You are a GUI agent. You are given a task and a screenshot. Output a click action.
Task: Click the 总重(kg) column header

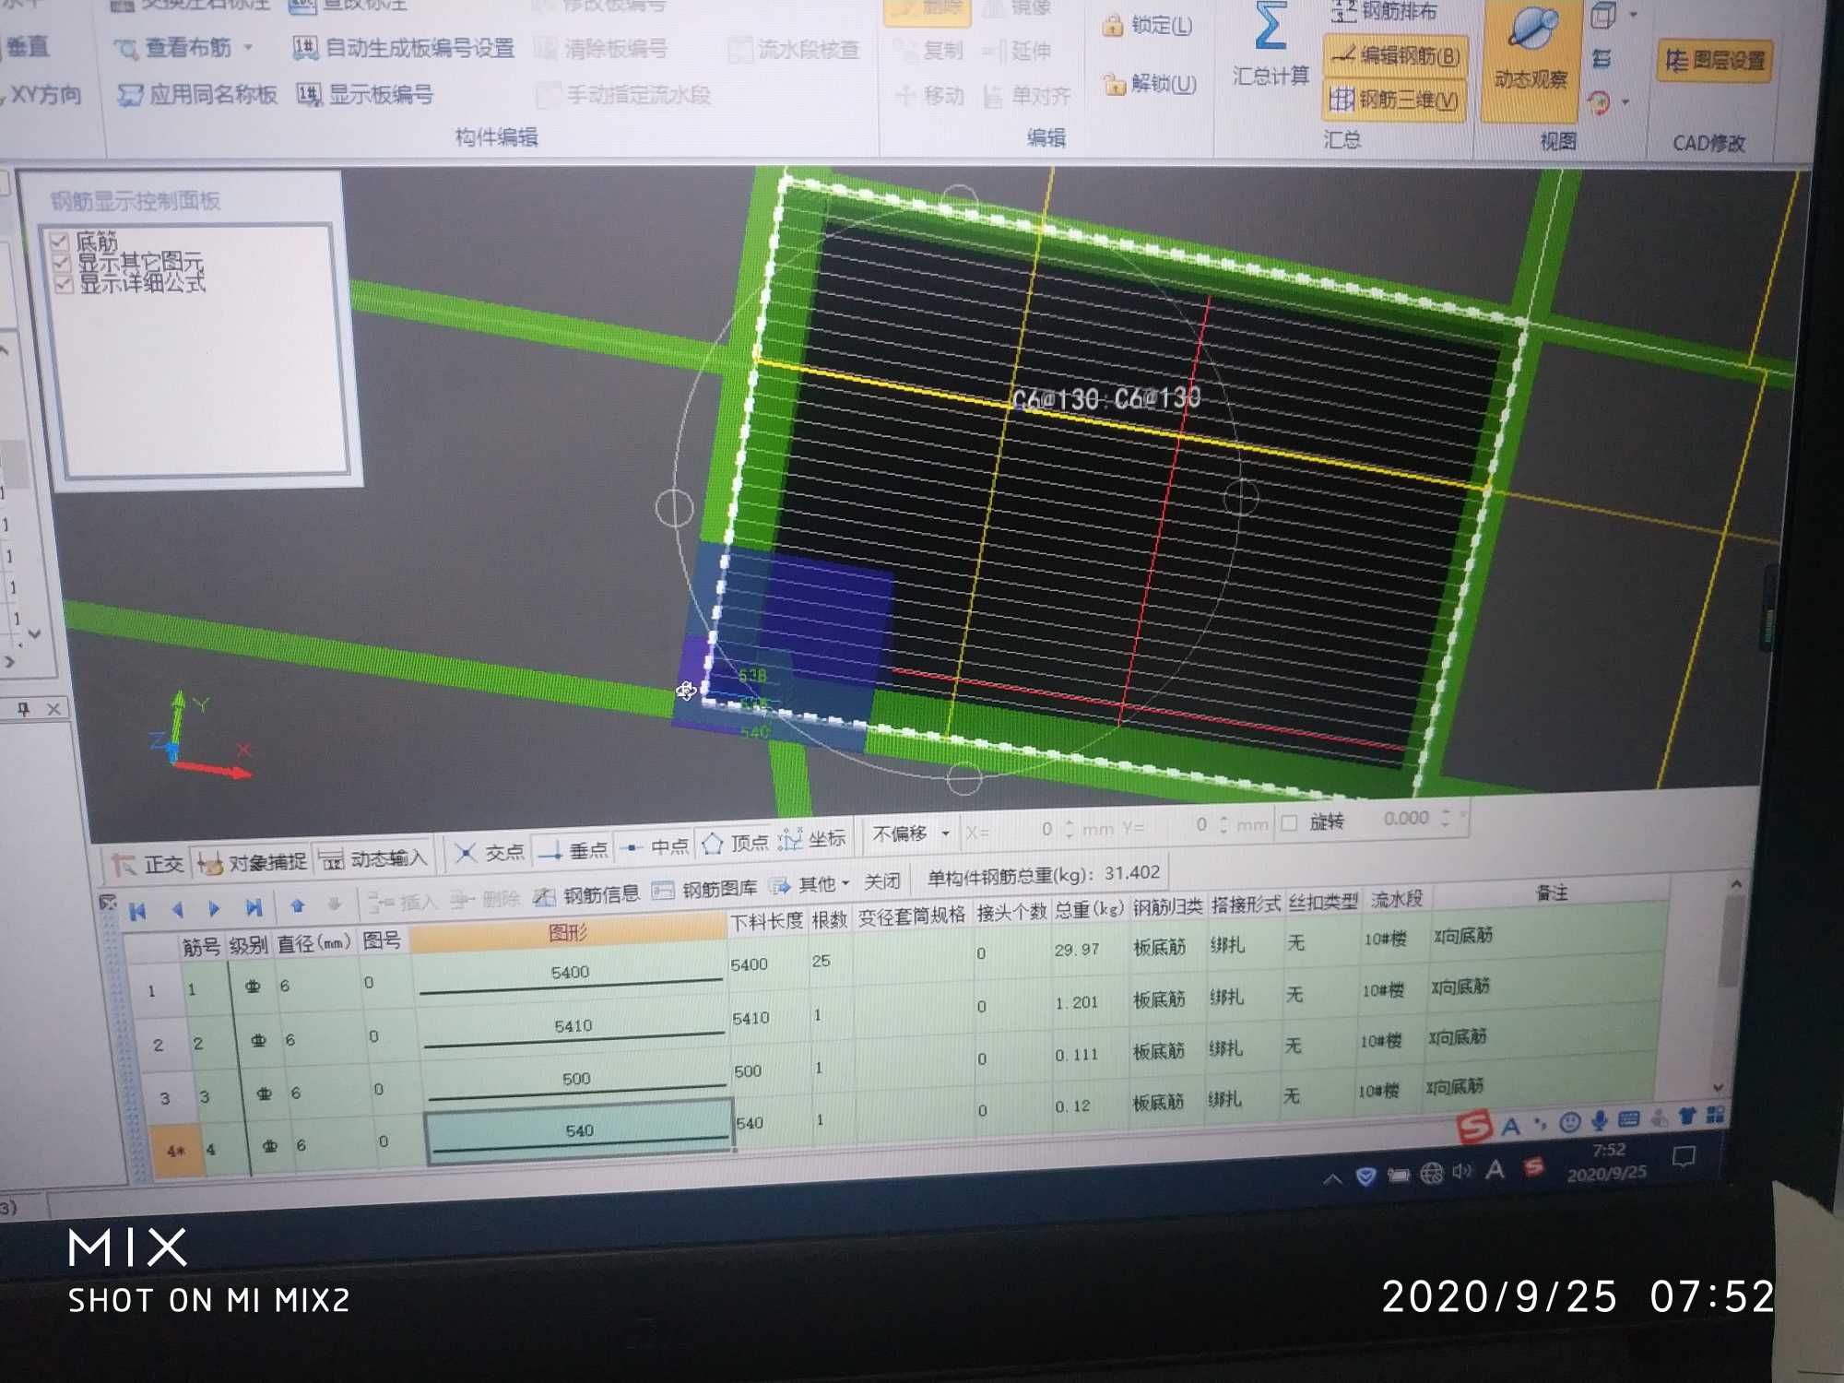coord(1089,911)
